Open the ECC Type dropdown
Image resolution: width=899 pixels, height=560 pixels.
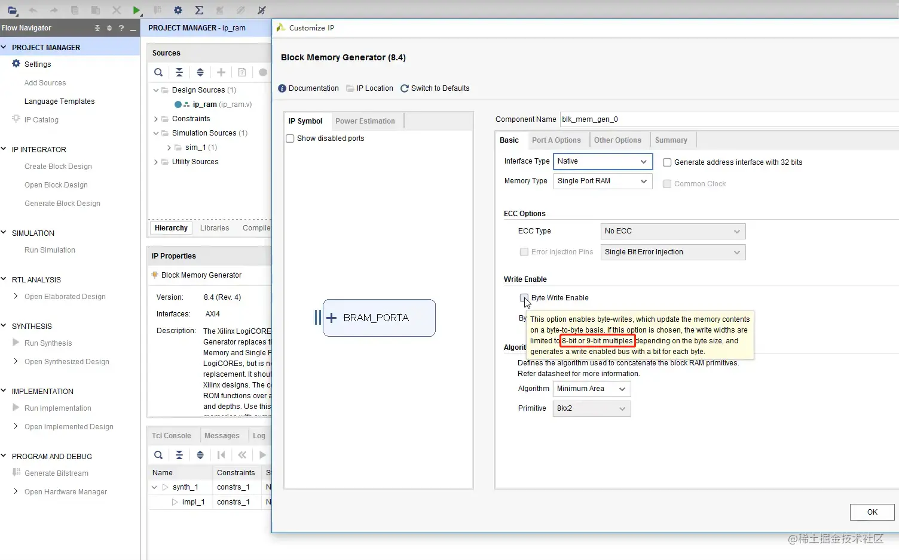coord(673,231)
